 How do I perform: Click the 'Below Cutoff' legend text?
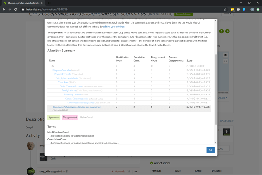tap(87, 118)
